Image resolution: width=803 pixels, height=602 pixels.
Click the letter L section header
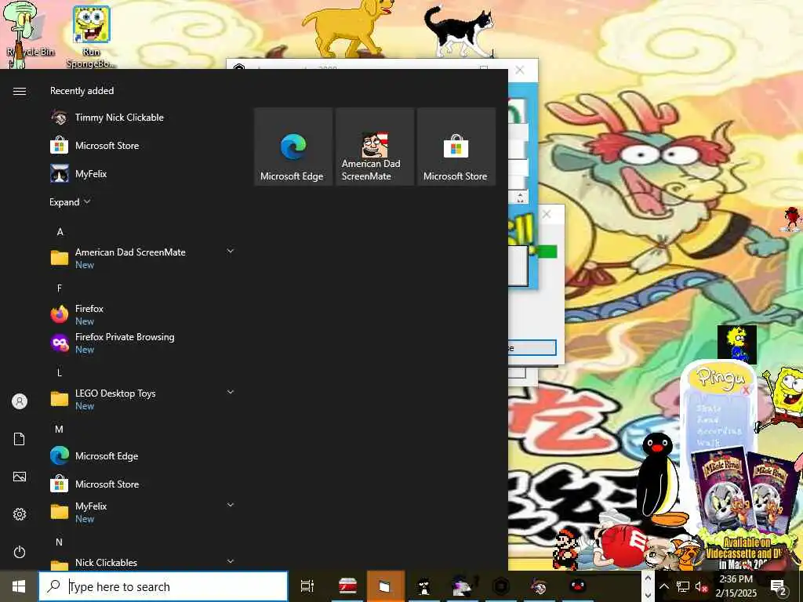point(60,372)
